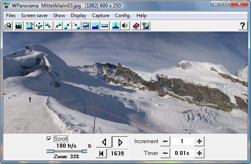This screenshot has height=164, width=251.
Task: Open the purple help book icon
Action: pyautogui.click(x=136, y=26)
